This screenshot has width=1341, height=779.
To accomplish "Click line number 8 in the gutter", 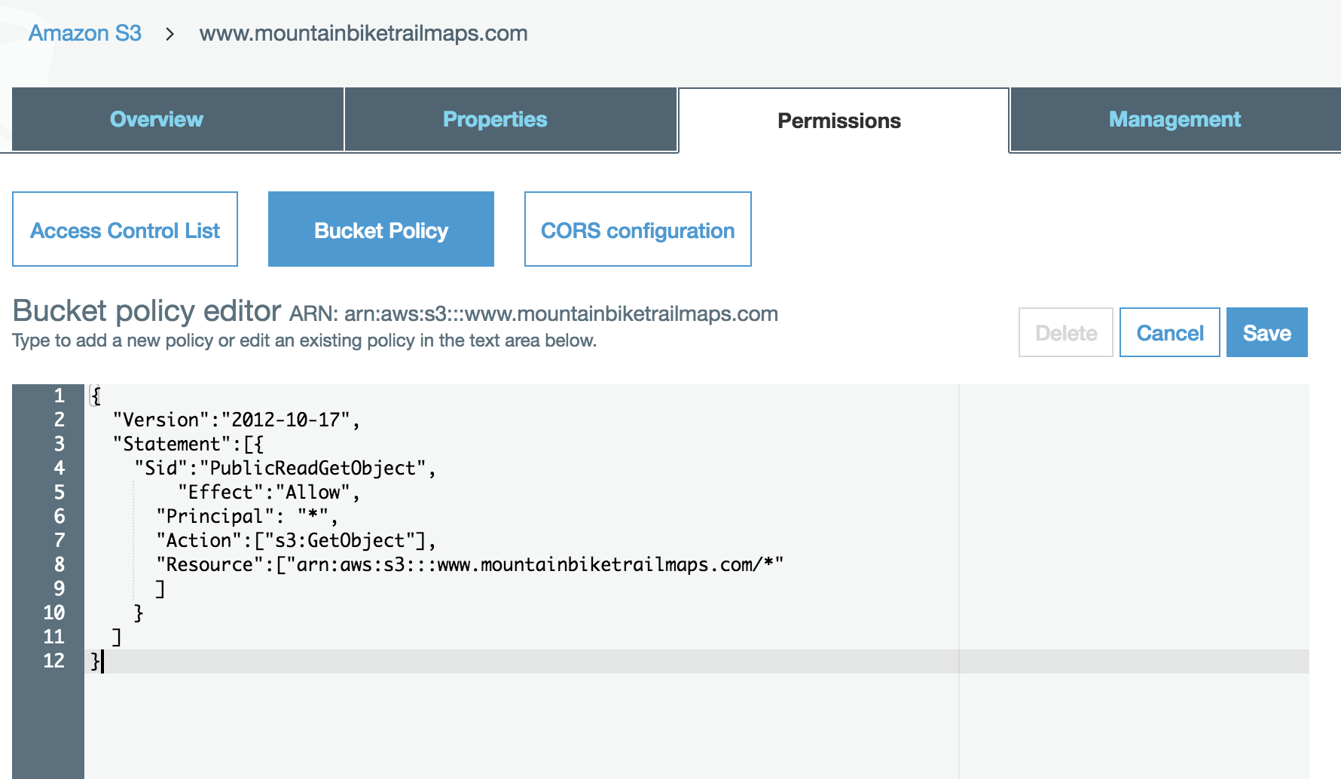I will tap(59, 564).
